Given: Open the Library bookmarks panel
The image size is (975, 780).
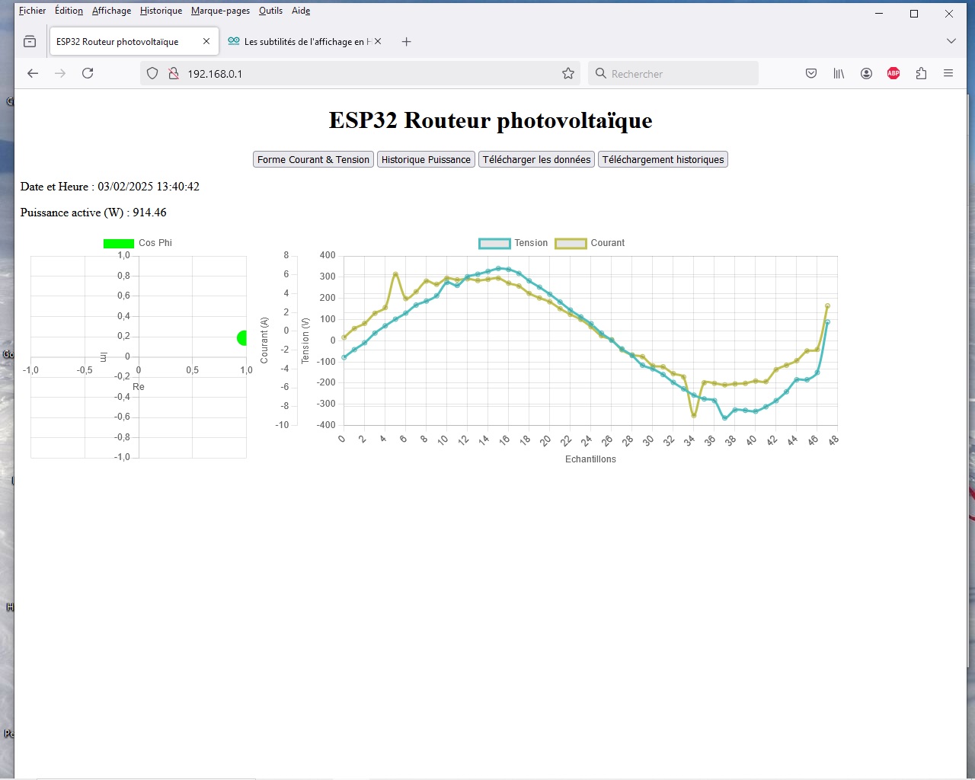Looking at the screenshot, I should tap(839, 73).
